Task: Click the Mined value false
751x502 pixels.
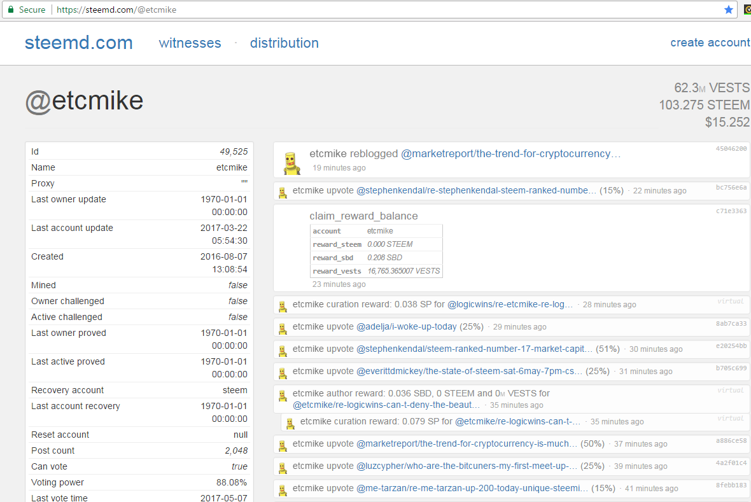Action: 238,286
